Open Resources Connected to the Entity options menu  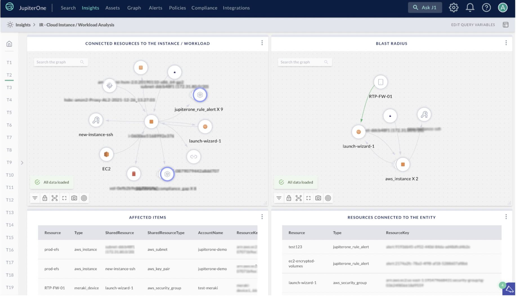coord(506,217)
